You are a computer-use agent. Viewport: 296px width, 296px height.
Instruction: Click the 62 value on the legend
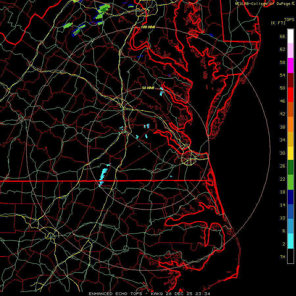point(283,49)
